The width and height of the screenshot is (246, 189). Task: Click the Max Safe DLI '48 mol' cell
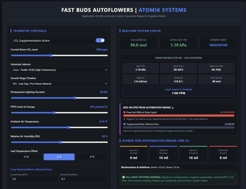tap(216, 80)
